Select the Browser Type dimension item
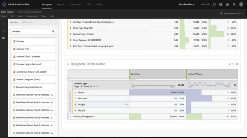Screen dimensions: 247x138 coord(33,49)
